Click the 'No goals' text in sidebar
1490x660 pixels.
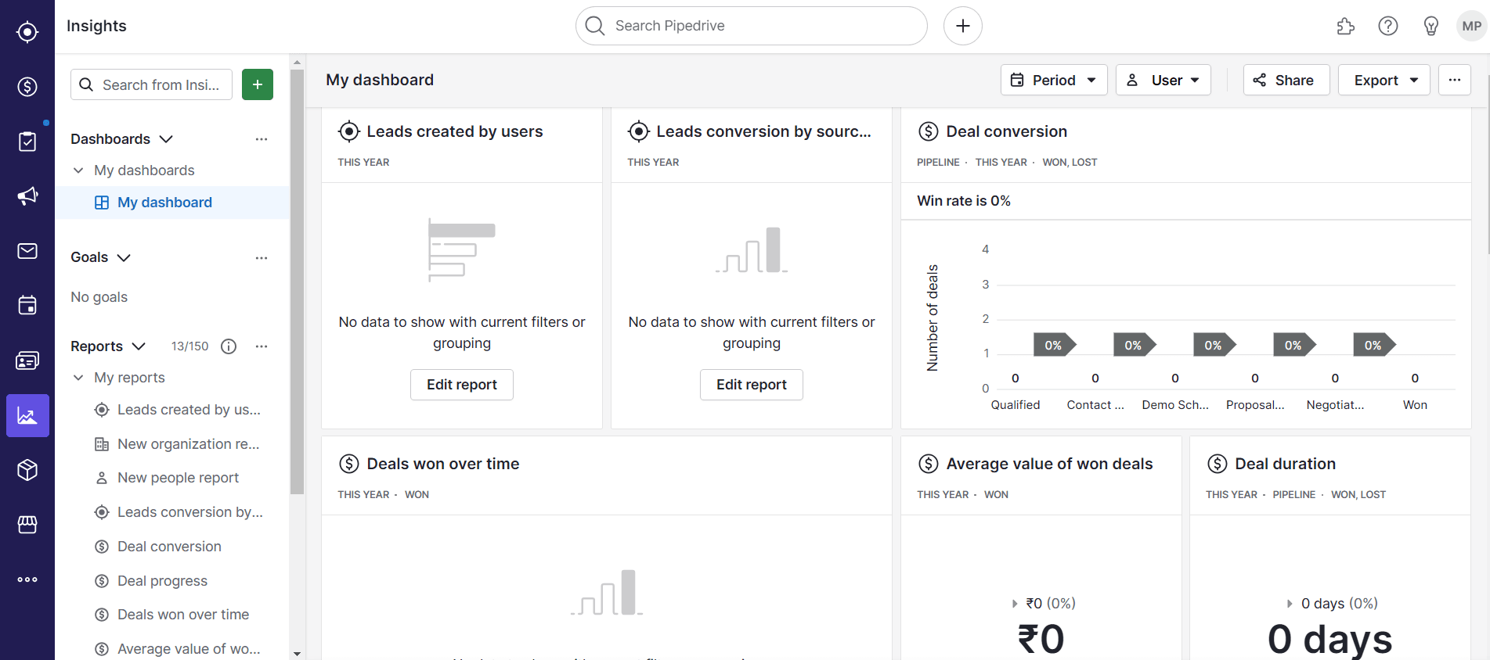click(99, 297)
